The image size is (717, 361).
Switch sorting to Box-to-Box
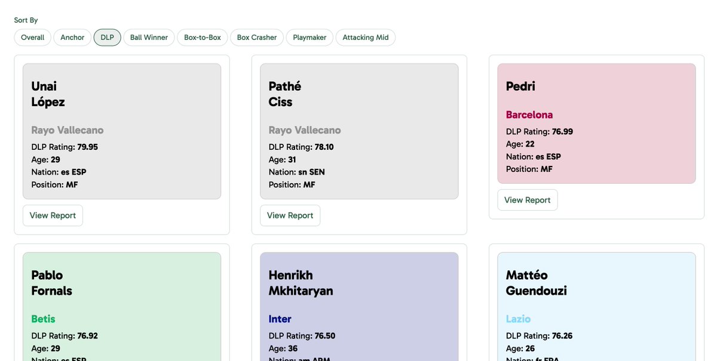[x=203, y=38]
